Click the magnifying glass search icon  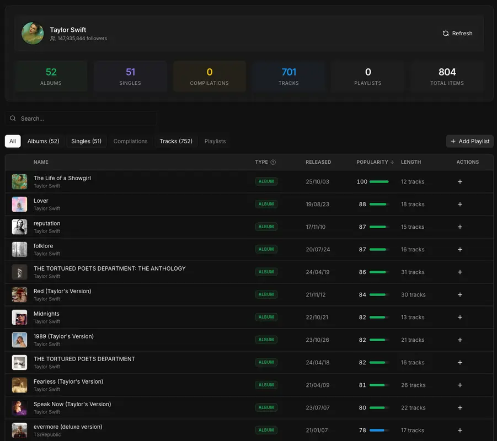coord(12,118)
